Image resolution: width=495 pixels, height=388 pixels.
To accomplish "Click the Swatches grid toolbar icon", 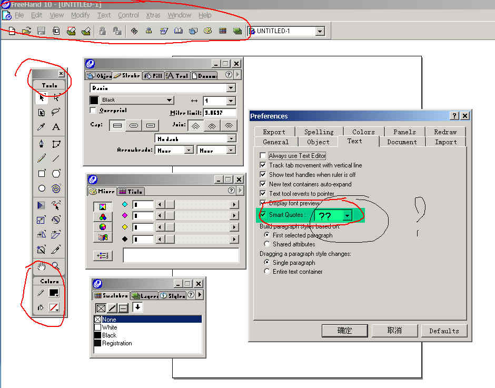I will pyautogui.click(x=223, y=31).
